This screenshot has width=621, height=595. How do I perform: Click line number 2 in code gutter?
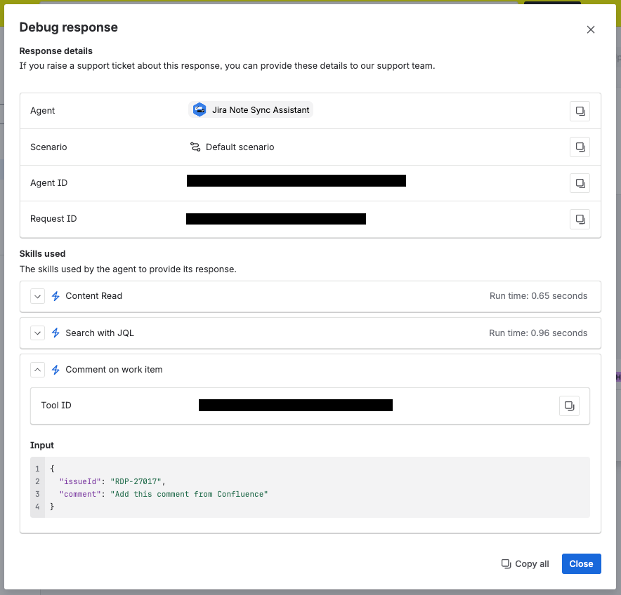click(x=37, y=481)
